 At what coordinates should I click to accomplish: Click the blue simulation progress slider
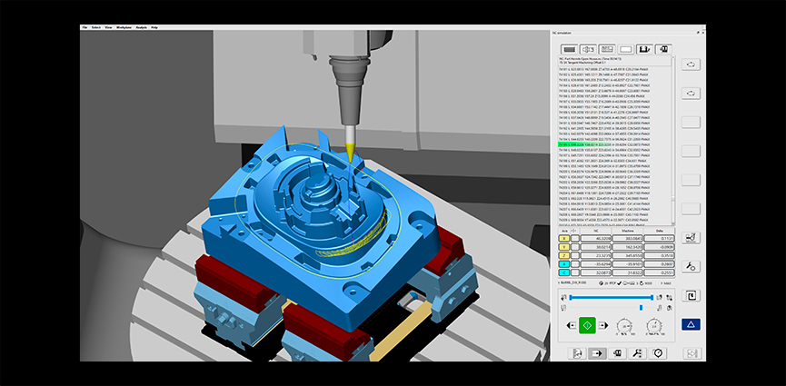(x=612, y=295)
